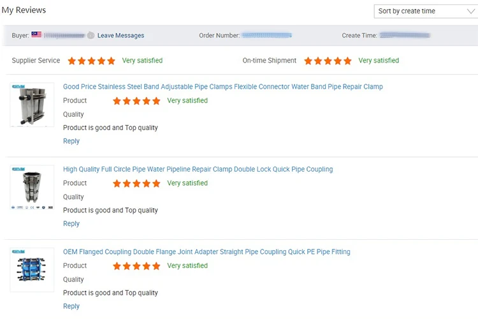
Task: Click the stainless steel pipe clamp thumbnail
Action: coord(33,105)
